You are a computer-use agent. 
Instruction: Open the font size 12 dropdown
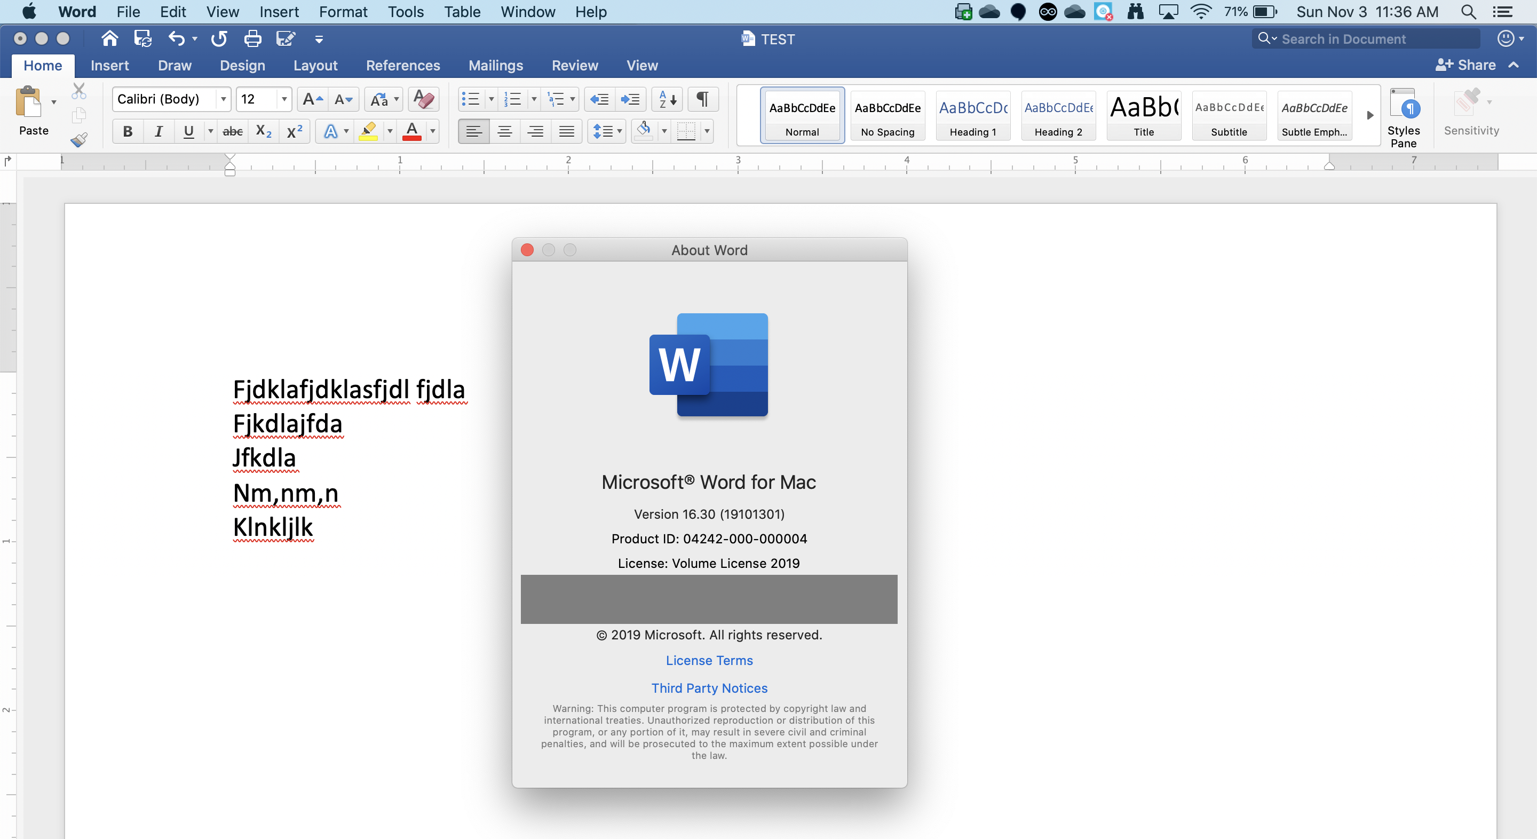point(284,99)
